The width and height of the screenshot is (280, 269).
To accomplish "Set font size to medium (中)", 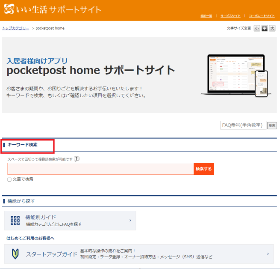I will point(264,28).
